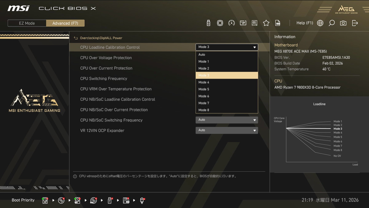Collapse the CPU Loadline Calibration Control dropdown

click(x=227, y=47)
